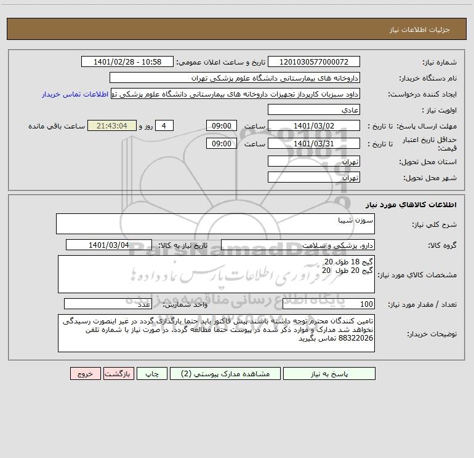Click the label 'شرح کلی نیاز:'
This screenshot has width=474, height=458.
coord(435,224)
